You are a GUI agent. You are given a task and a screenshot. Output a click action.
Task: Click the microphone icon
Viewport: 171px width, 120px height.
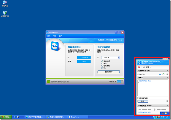pyautogui.click(x=155, y=110)
